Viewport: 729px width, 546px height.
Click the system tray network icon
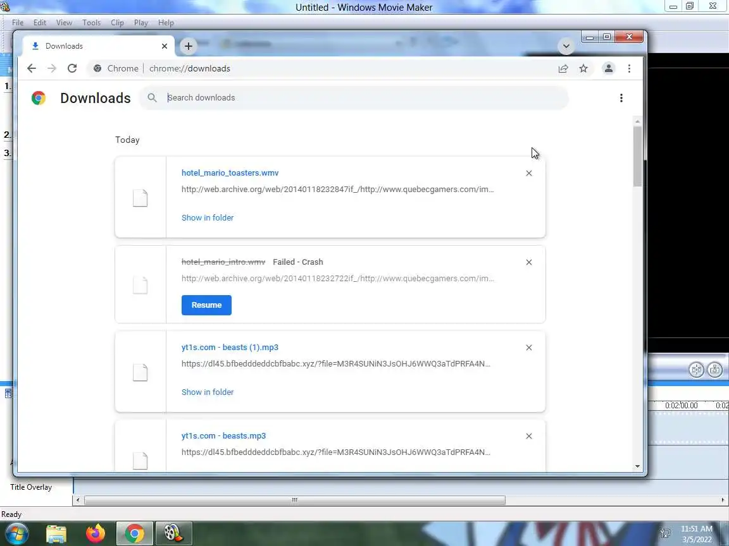[x=665, y=533]
